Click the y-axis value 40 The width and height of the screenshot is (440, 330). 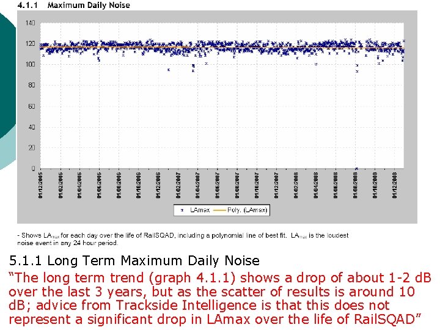[x=32, y=127]
